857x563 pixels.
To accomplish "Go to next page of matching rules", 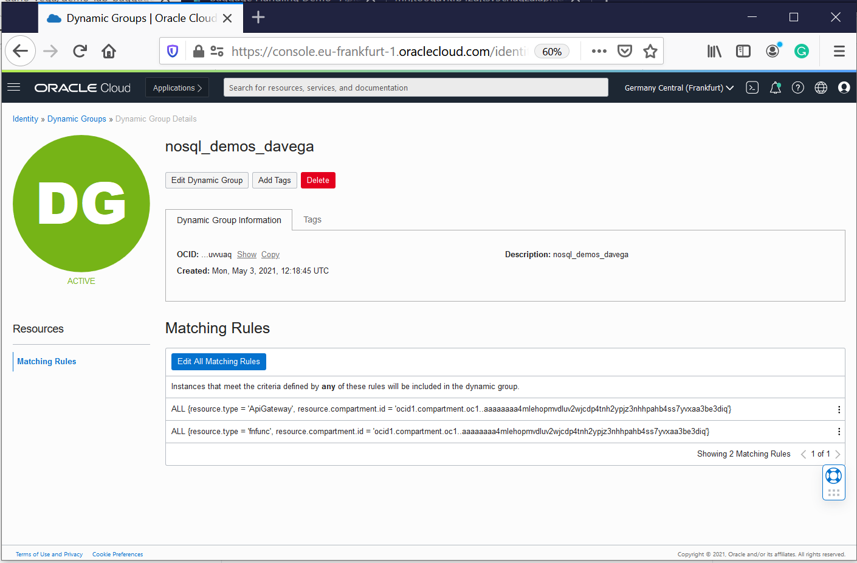I will pos(838,454).
